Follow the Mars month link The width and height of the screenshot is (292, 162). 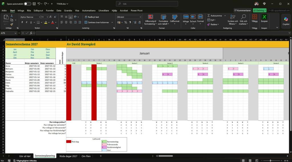48,49
